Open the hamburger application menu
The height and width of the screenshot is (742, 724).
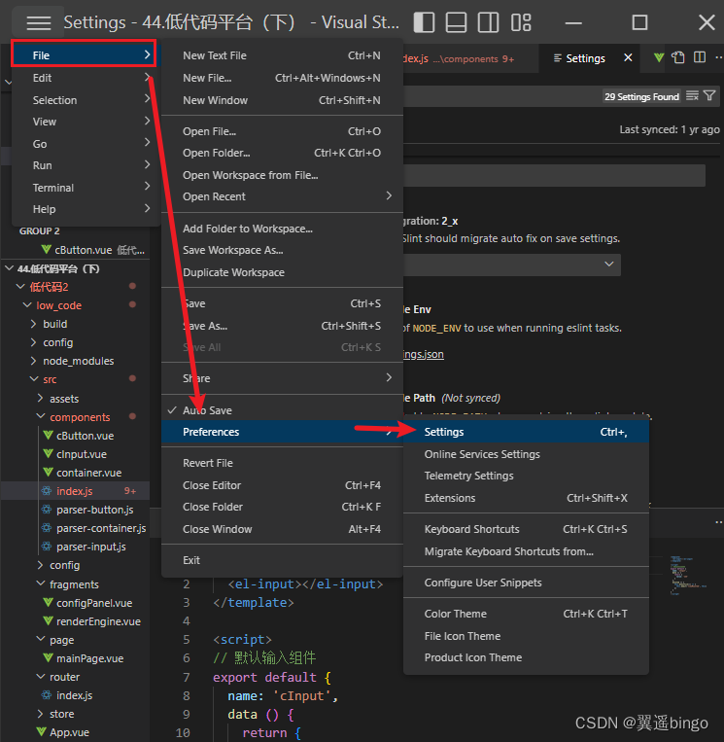tap(38, 22)
